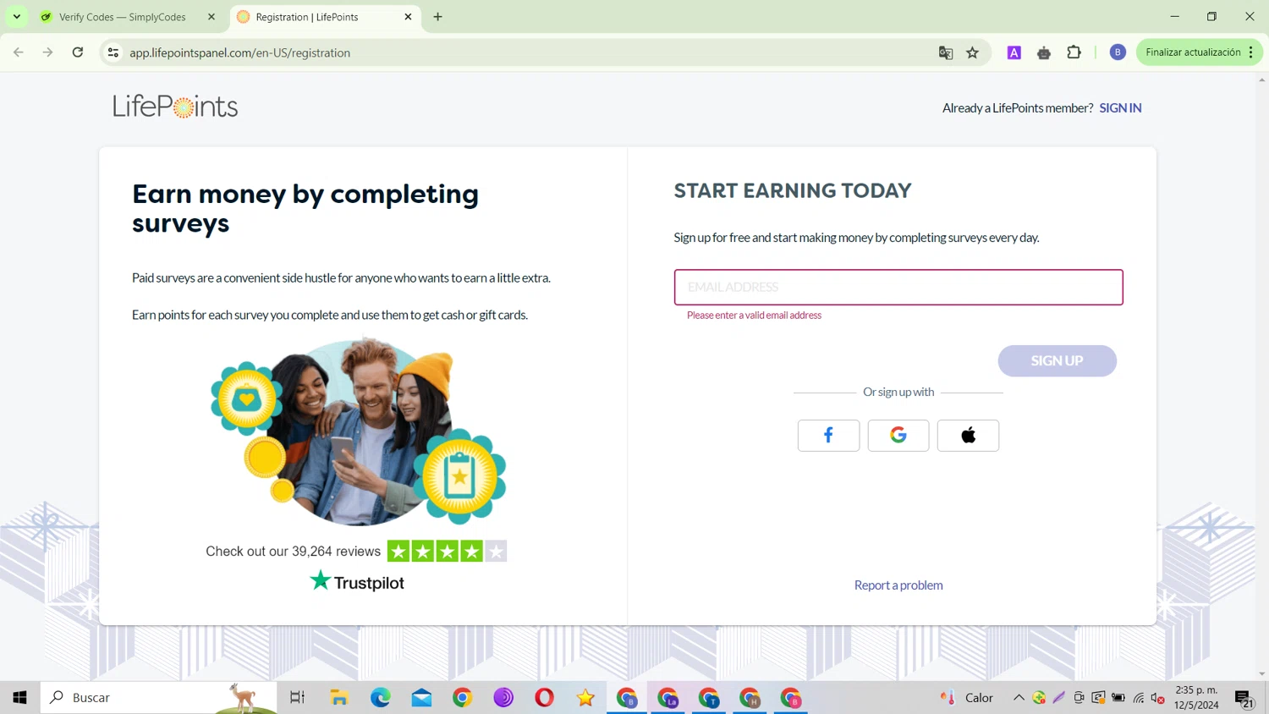Open the site information icon in address bar

click(113, 52)
